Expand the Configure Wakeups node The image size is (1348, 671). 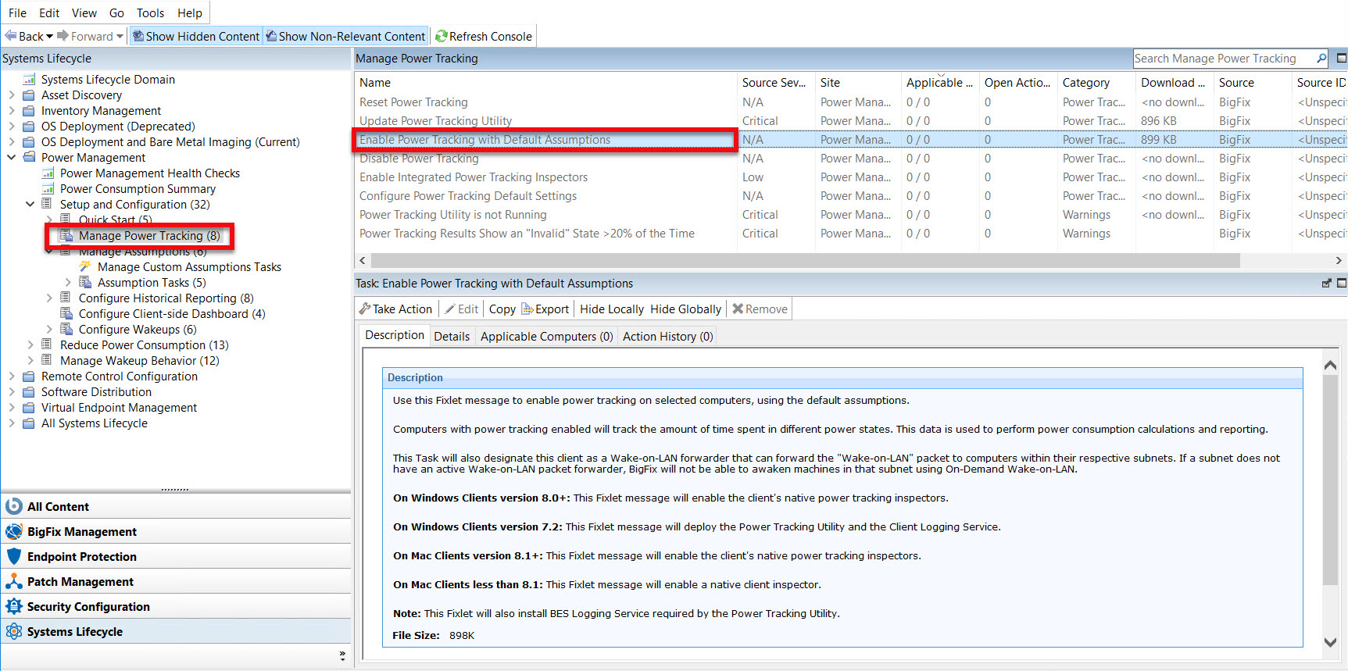49,330
